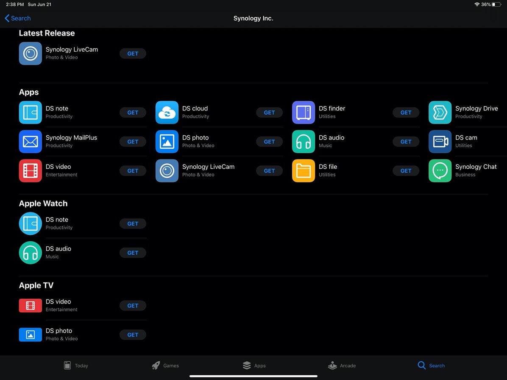Screen dimensions: 507x380
Task: Tap the Synology Chat app icon
Action: [x=440, y=171]
